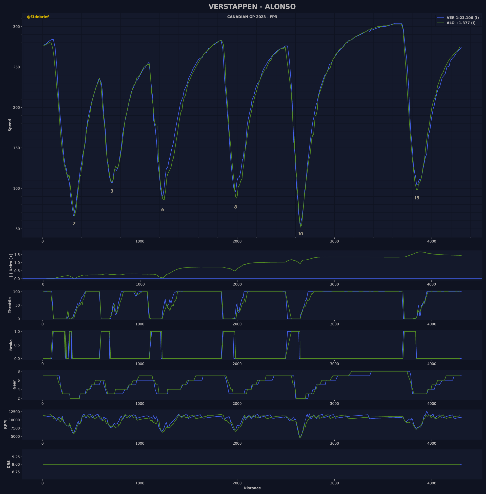Click the ALO +1.377 legend entry
The height and width of the screenshot is (494, 486).
461,23
